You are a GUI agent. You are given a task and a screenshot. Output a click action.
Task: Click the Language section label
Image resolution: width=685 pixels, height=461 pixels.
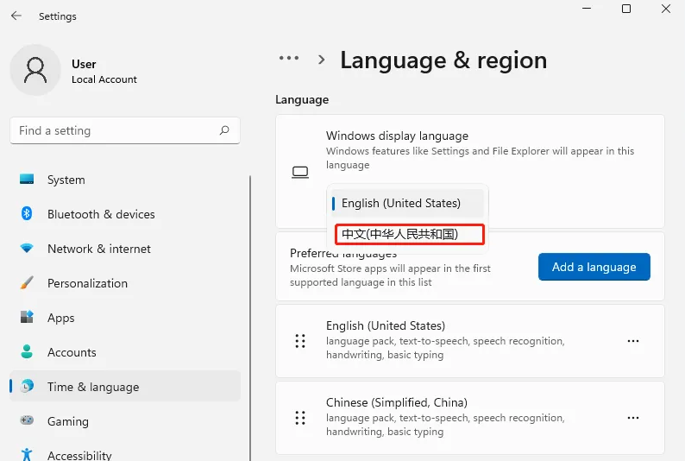tap(302, 99)
